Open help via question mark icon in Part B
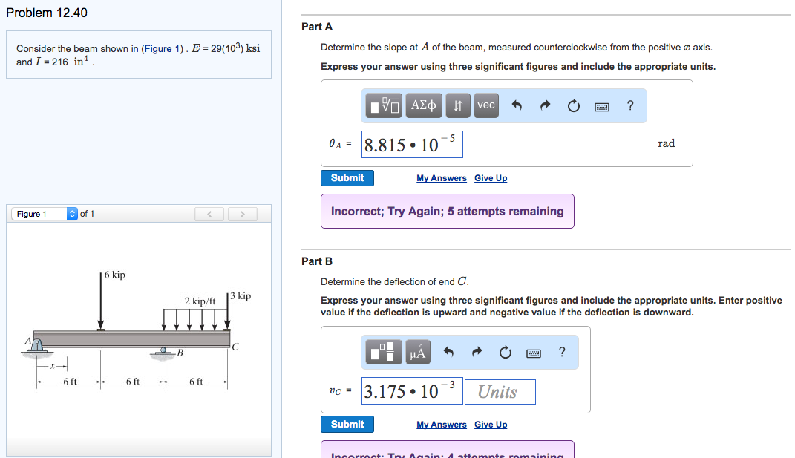 (562, 352)
